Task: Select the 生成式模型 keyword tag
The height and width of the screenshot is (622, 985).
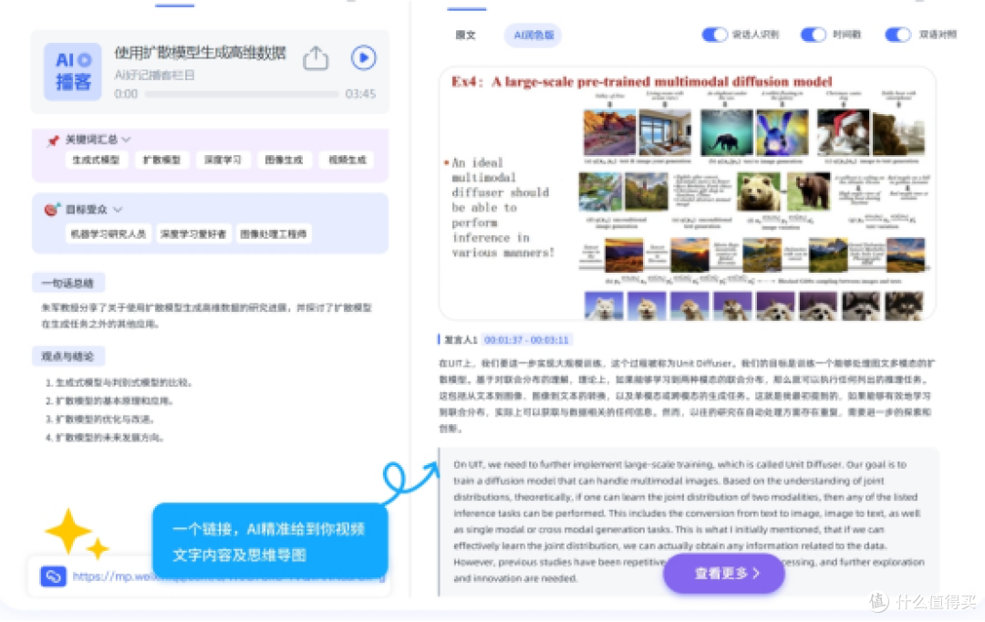Action: tap(96, 161)
